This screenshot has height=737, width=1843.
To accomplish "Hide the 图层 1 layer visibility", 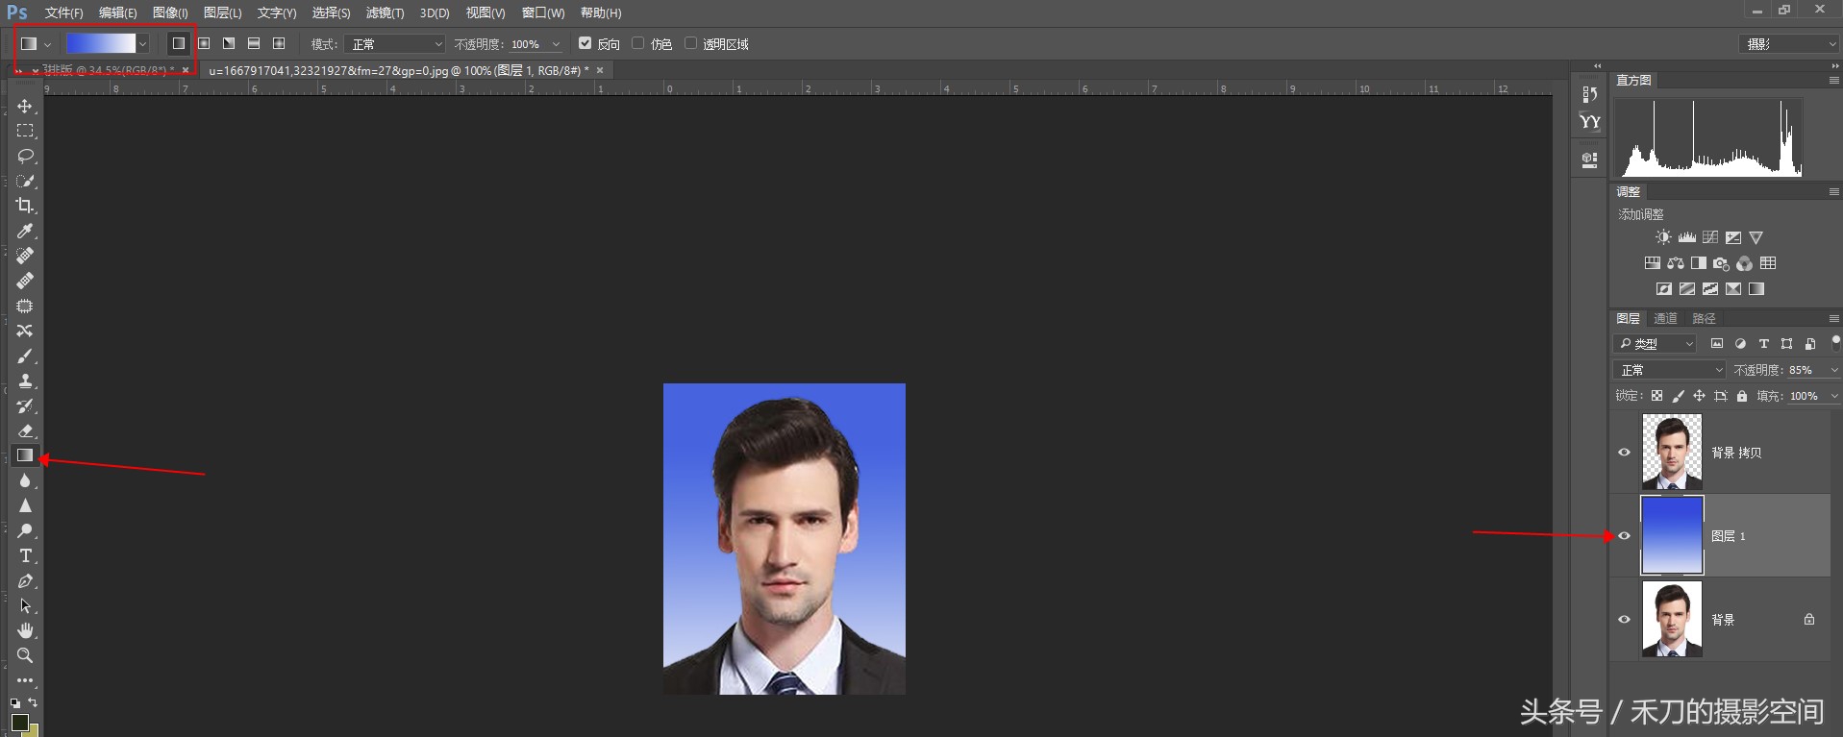I will click(1625, 536).
